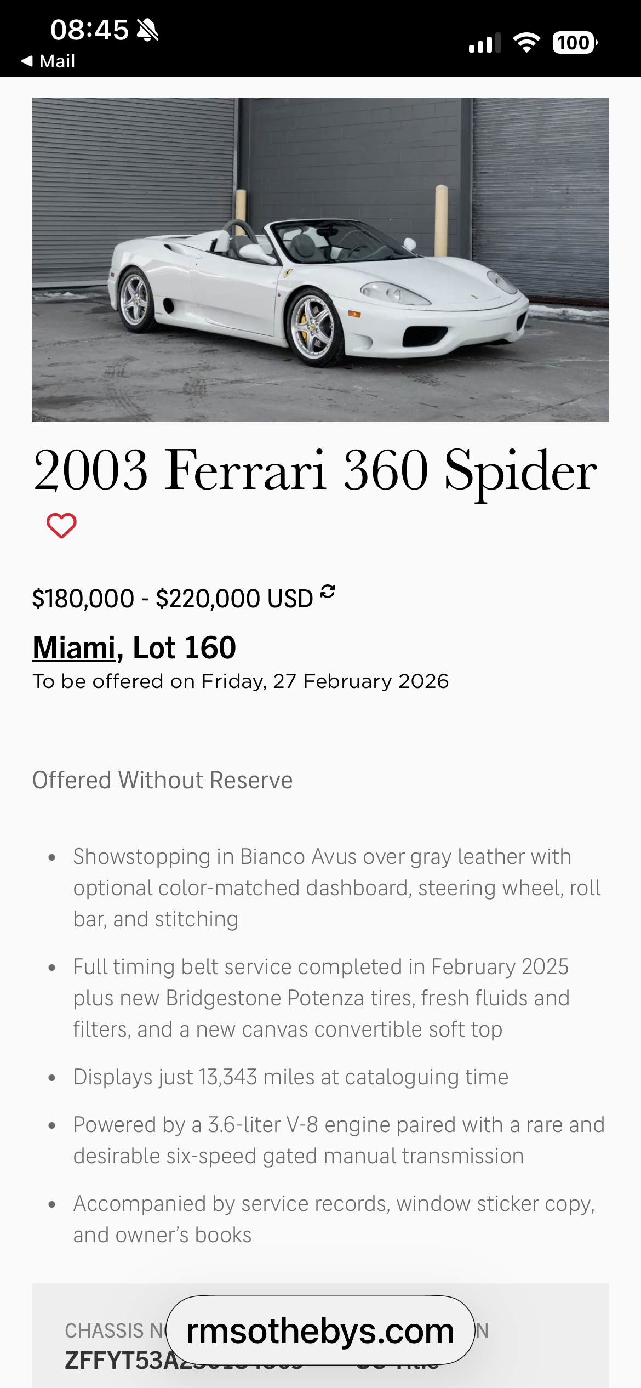Open the Miami auction link
Viewport: 641px width, 1388px height.
pyautogui.click(x=74, y=647)
